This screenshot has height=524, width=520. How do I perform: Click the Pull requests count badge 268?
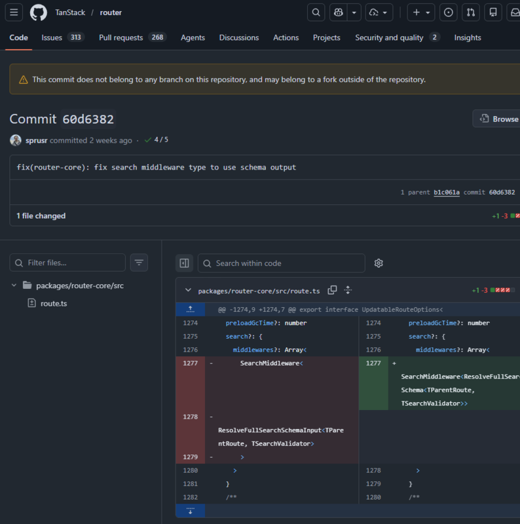coord(157,37)
